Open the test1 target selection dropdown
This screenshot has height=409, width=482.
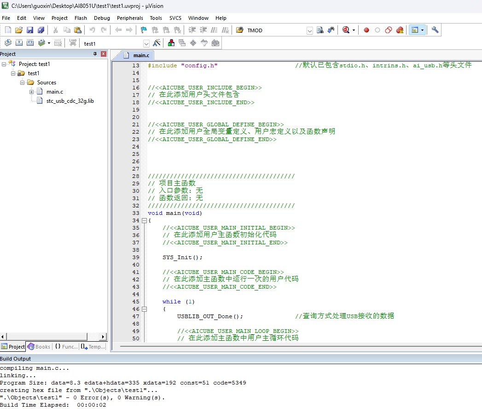(x=146, y=43)
